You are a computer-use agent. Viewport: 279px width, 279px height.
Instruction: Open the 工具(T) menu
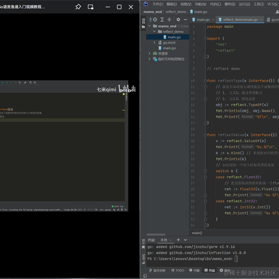pyautogui.click(x=259, y=4)
